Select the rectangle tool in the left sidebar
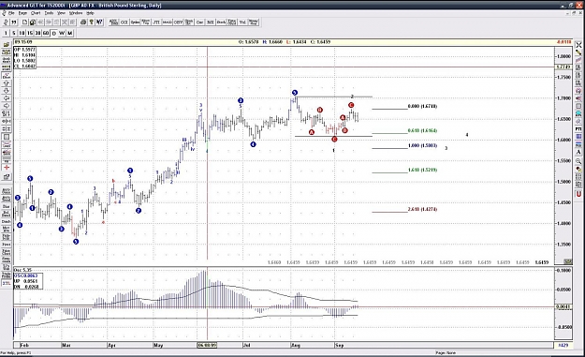This screenshot has height=357, width=585. tap(7, 137)
